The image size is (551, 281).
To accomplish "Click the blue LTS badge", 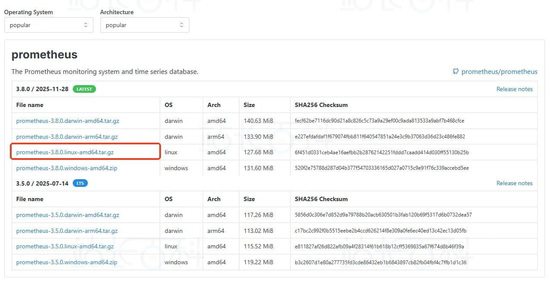I will pos(80,183).
